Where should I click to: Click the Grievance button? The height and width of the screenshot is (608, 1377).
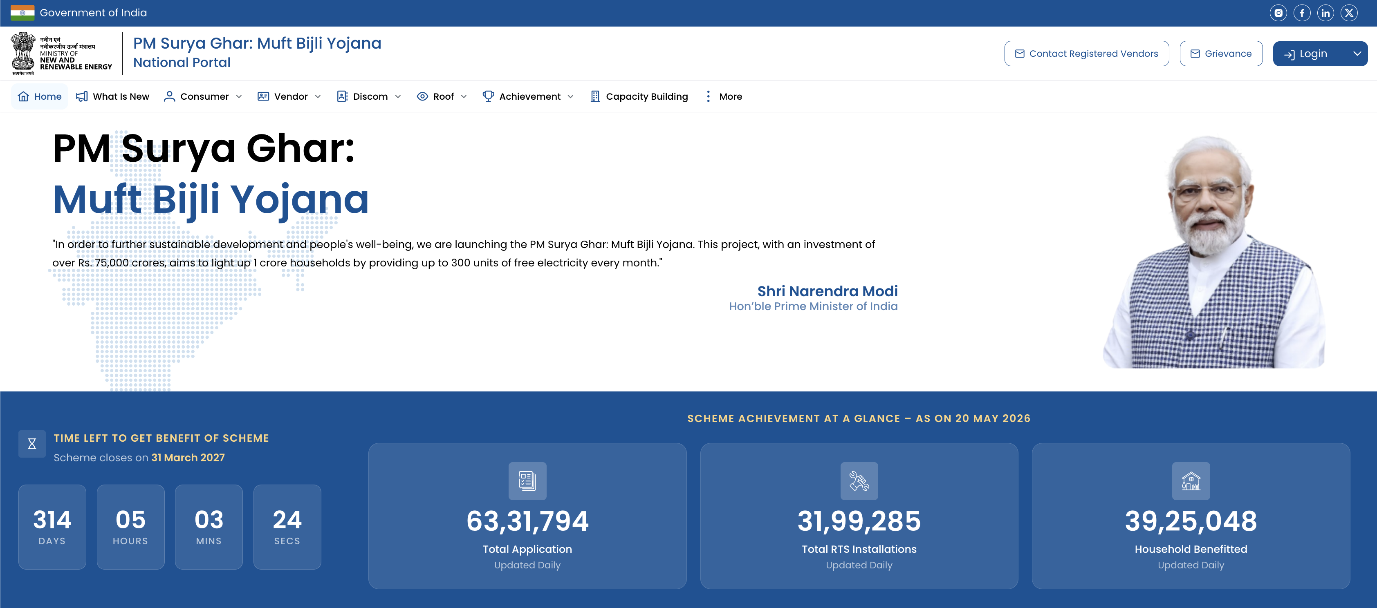tap(1221, 54)
